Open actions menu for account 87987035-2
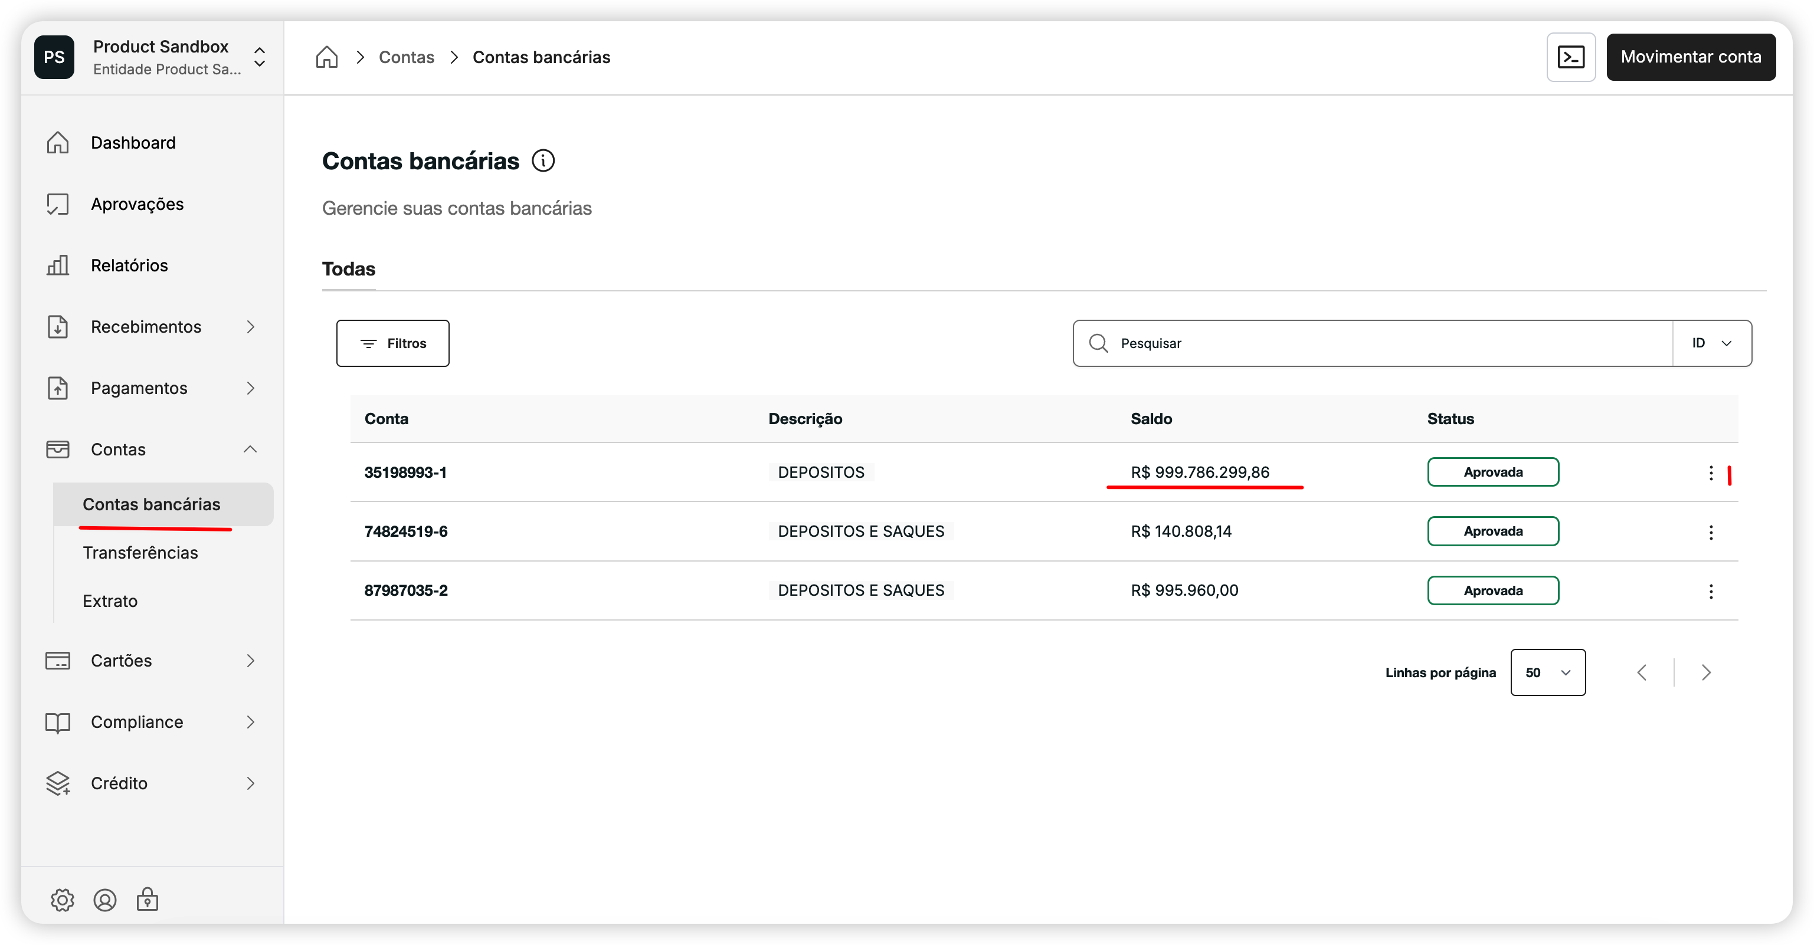Screen dimensions: 1814x945 tap(1711, 591)
